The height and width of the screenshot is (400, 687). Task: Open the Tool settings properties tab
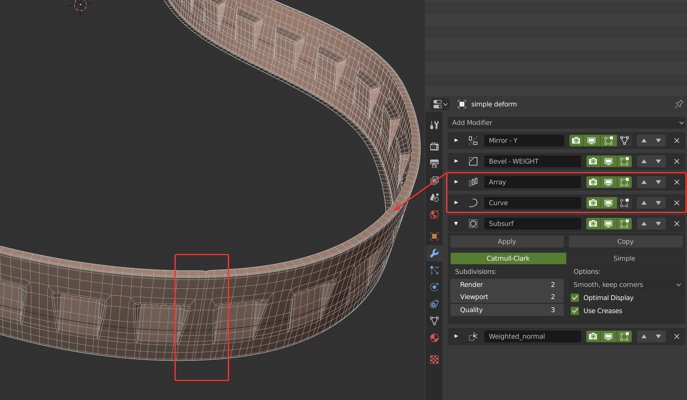click(434, 125)
